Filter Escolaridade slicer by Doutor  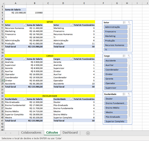[116, 99]
